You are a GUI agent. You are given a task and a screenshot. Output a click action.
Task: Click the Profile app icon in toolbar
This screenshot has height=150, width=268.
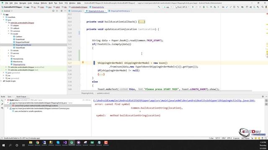(x=211, y=7)
